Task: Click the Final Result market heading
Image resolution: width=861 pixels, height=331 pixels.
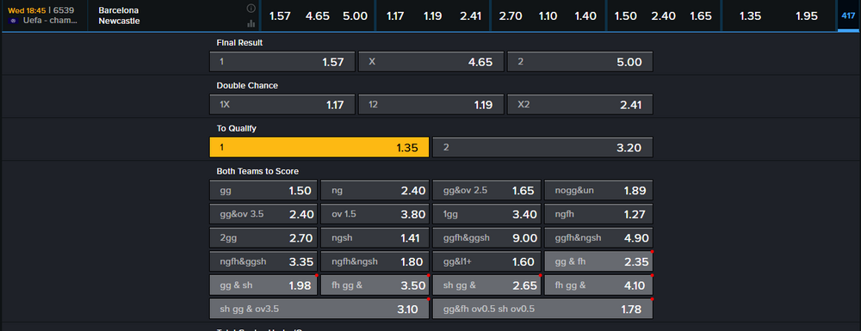Action: pyautogui.click(x=239, y=43)
